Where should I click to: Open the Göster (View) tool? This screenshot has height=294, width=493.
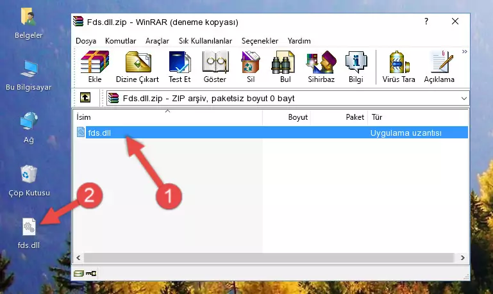pyautogui.click(x=215, y=67)
